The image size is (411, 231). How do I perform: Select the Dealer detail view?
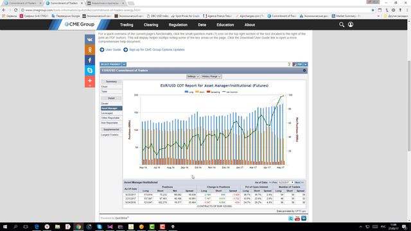coord(111,103)
